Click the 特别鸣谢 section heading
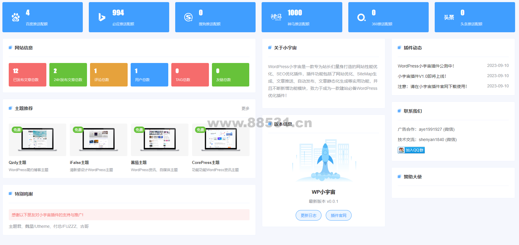The height and width of the screenshot is (245, 519). pyautogui.click(x=24, y=194)
